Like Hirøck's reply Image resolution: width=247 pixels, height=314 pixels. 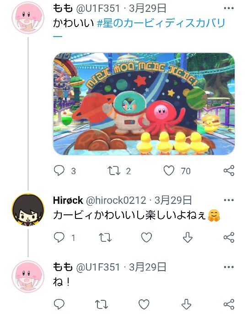146,237
